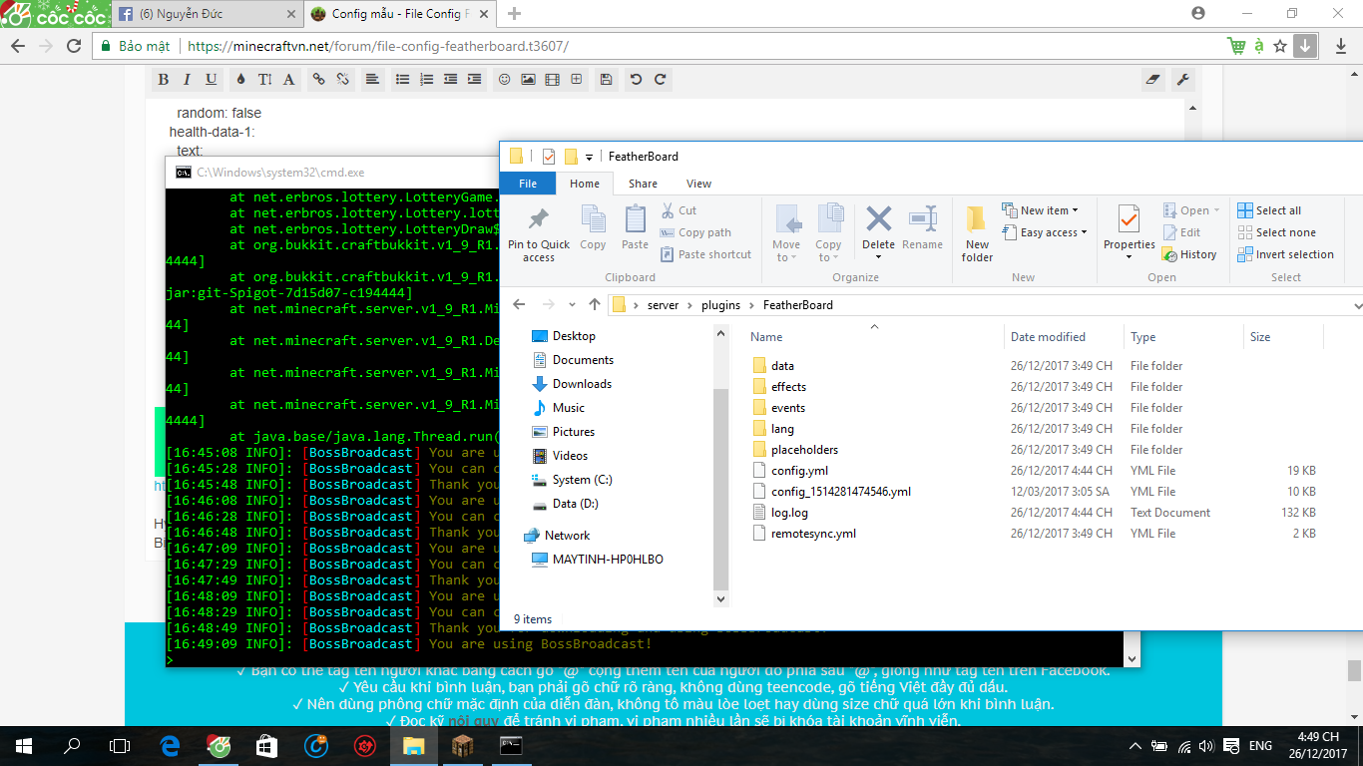Image resolution: width=1363 pixels, height=766 pixels.
Task: Insert a smiley via the emoji icon
Action: pos(504,80)
